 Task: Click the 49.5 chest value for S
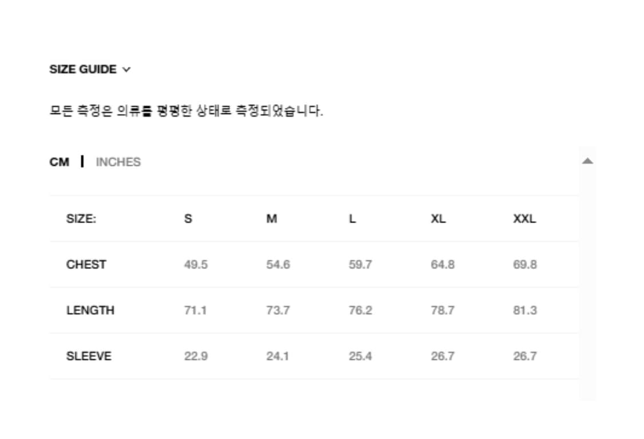coord(196,265)
